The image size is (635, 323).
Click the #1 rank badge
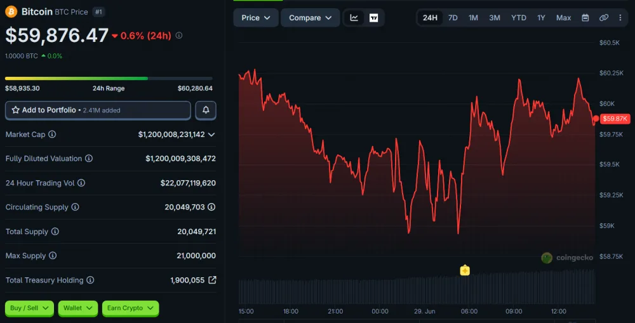pyautogui.click(x=98, y=11)
